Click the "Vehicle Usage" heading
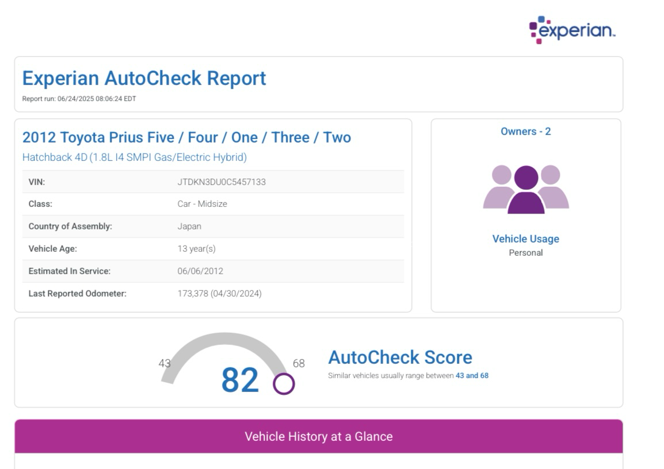Viewport: 664px width, 469px height. click(525, 239)
